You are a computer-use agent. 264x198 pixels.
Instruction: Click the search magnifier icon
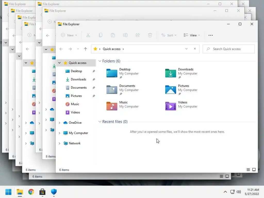pyautogui.click(x=208, y=49)
